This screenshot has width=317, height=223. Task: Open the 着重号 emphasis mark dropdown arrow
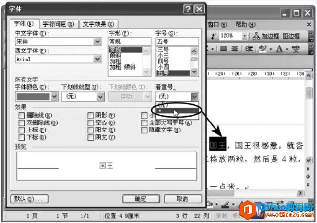coord(194,97)
